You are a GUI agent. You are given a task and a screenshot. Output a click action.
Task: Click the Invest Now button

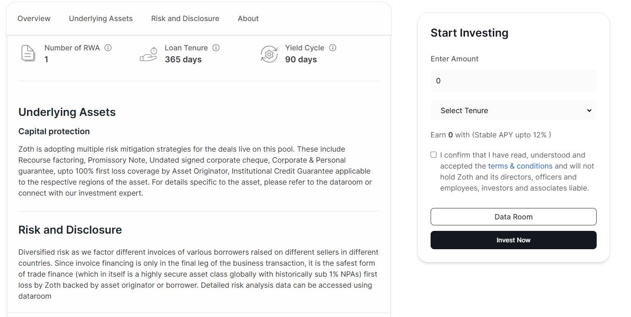point(513,240)
